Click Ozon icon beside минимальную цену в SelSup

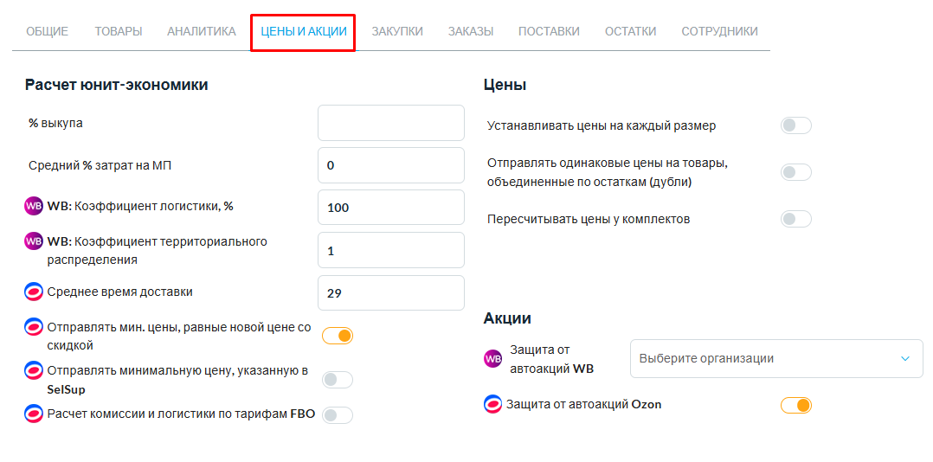[x=33, y=371]
